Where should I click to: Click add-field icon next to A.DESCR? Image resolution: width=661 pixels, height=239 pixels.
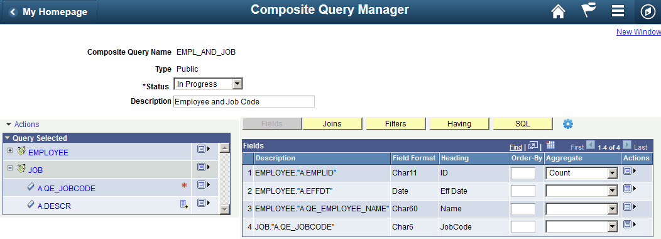[x=184, y=204]
